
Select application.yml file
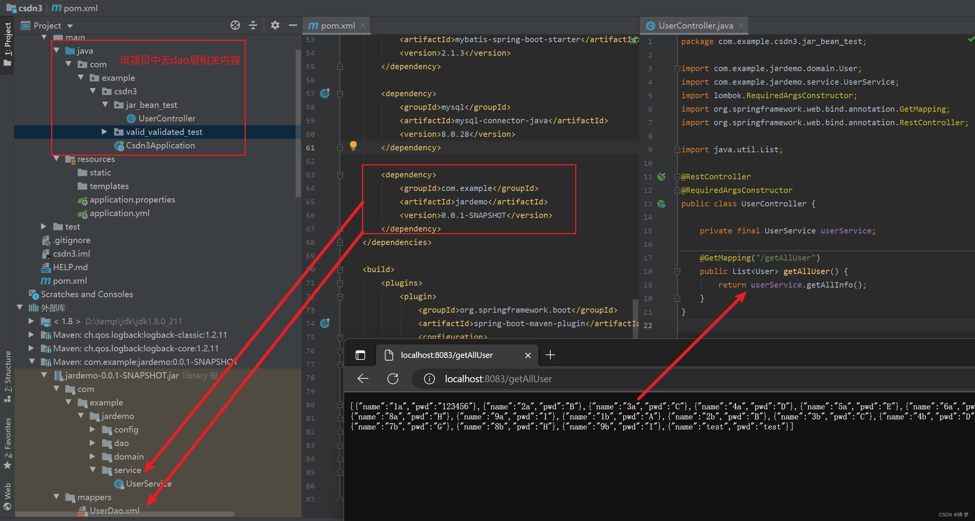pyautogui.click(x=114, y=213)
